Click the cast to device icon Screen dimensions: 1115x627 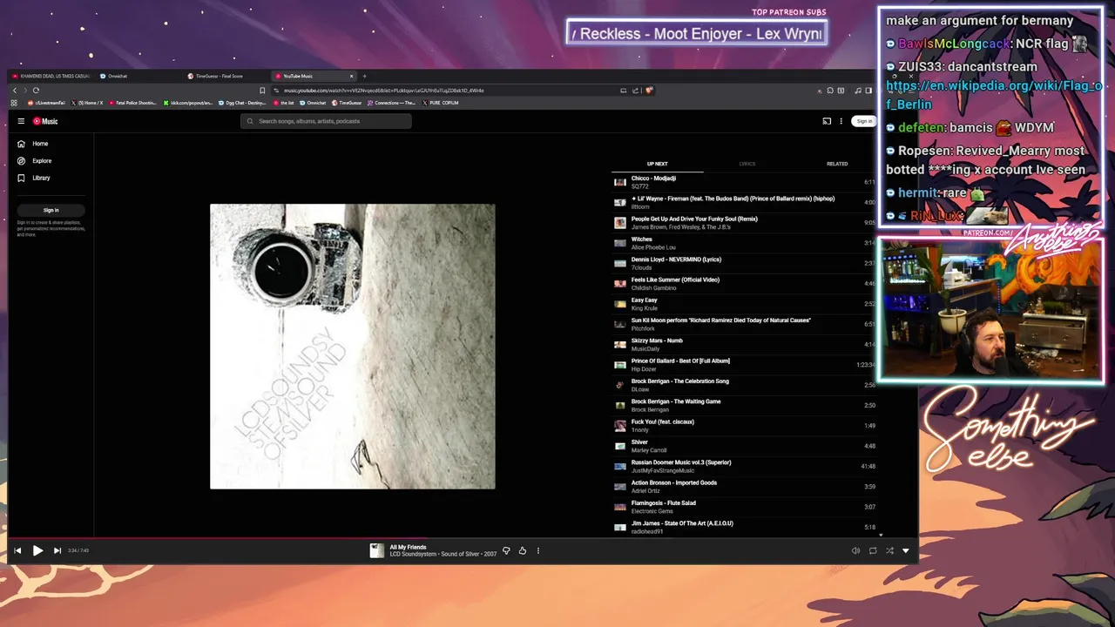(x=827, y=121)
